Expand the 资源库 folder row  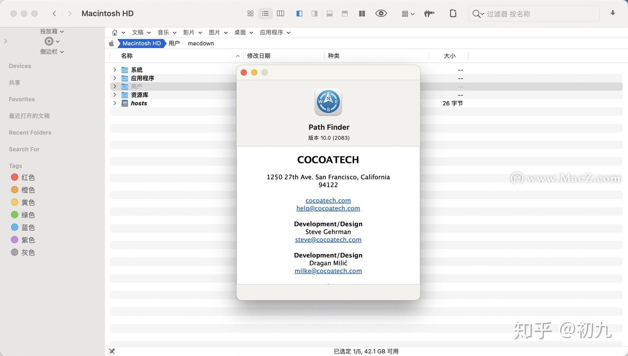click(115, 94)
